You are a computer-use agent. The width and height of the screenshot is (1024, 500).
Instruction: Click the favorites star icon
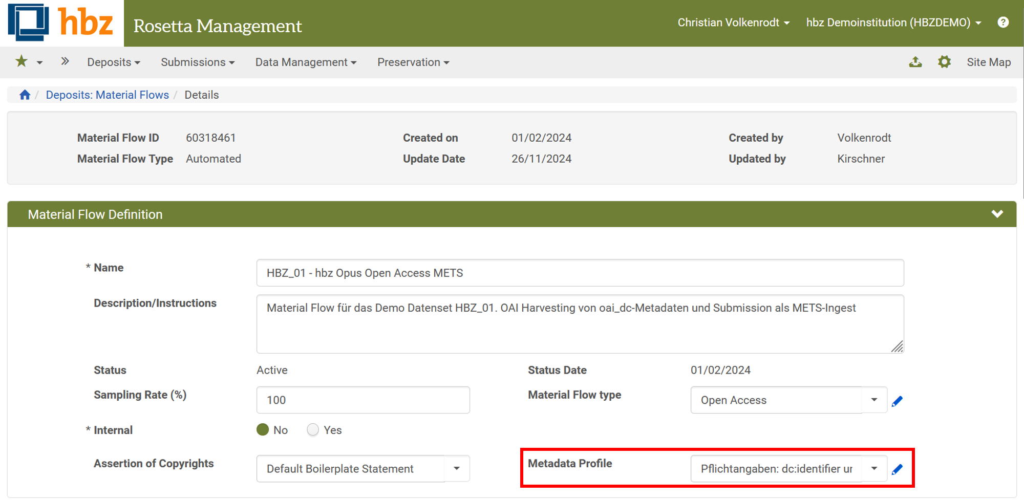pos(20,61)
